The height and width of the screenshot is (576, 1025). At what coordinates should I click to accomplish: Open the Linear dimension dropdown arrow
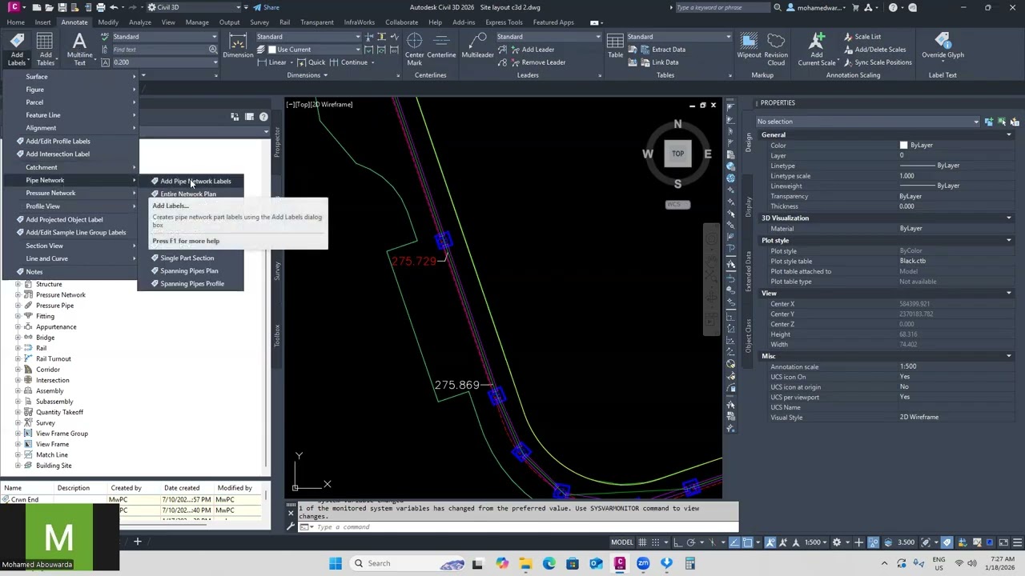pos(291,62)
